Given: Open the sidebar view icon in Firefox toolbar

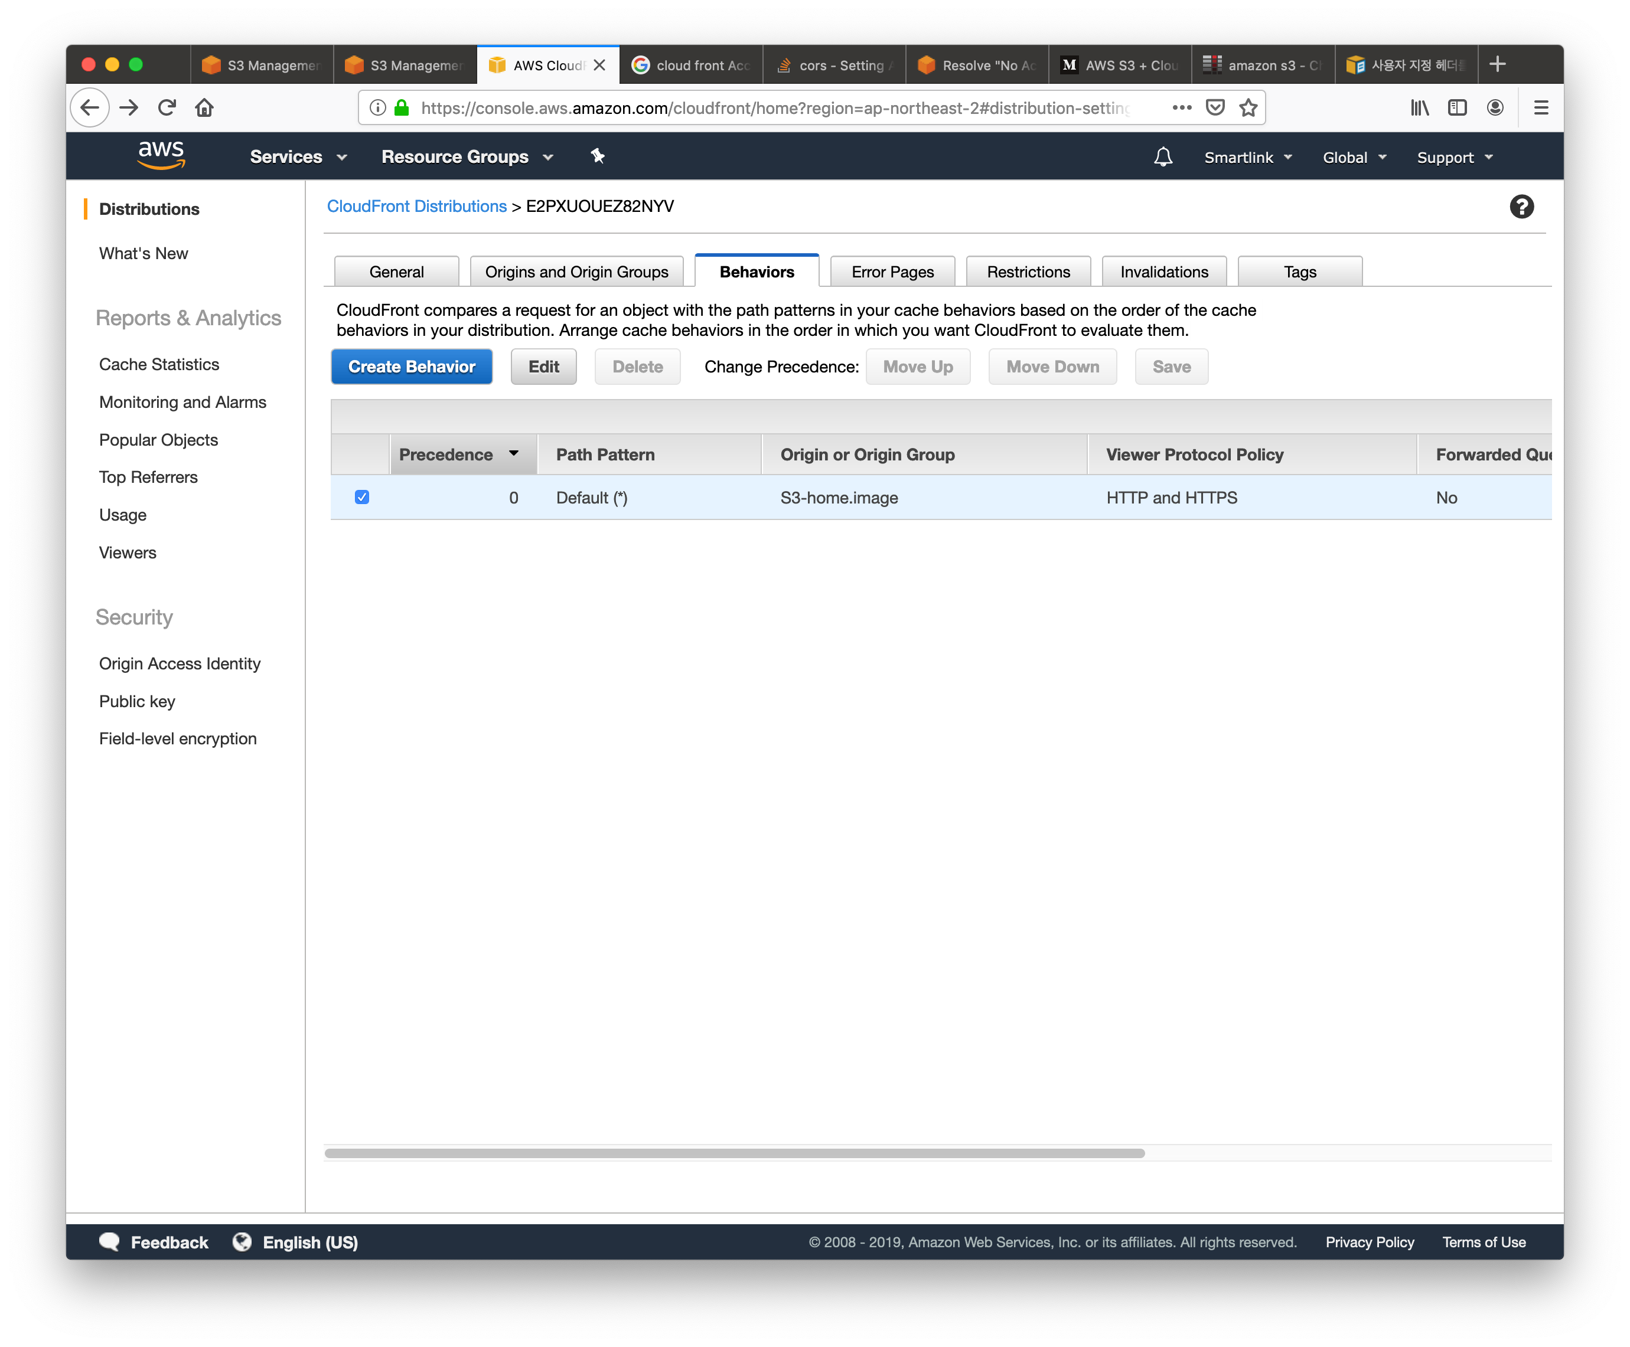Looking at the screenshot, I should click(x=1457, y=108).
